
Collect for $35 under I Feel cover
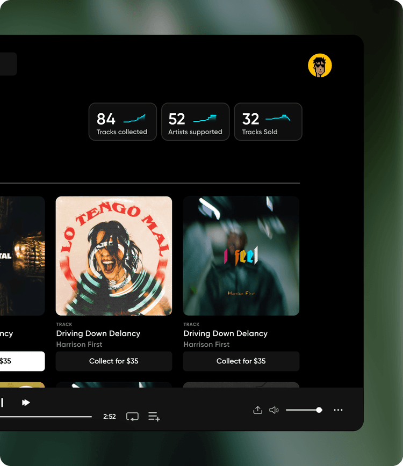pyautogui.click(x=241, y=361)
